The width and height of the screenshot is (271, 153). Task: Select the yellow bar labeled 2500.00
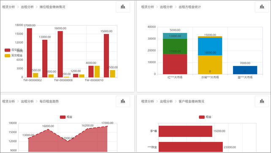tap(113, 74)
